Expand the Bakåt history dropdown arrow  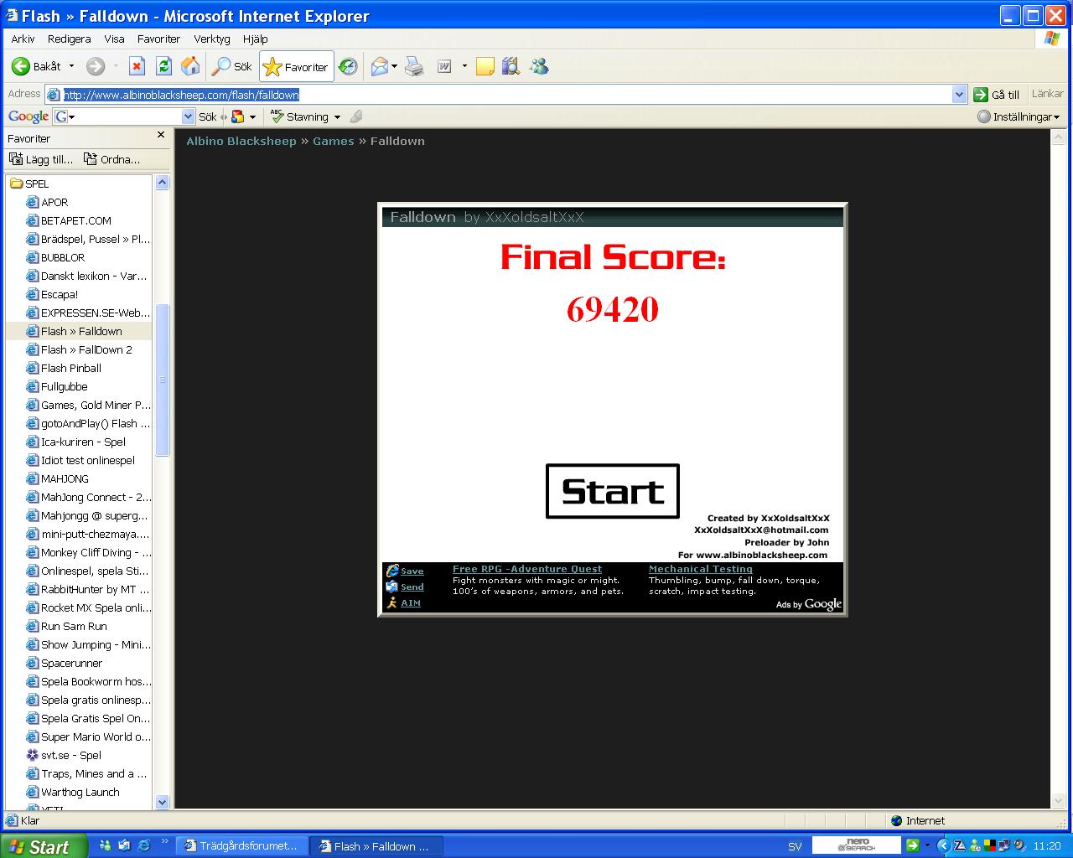point(71,66)
